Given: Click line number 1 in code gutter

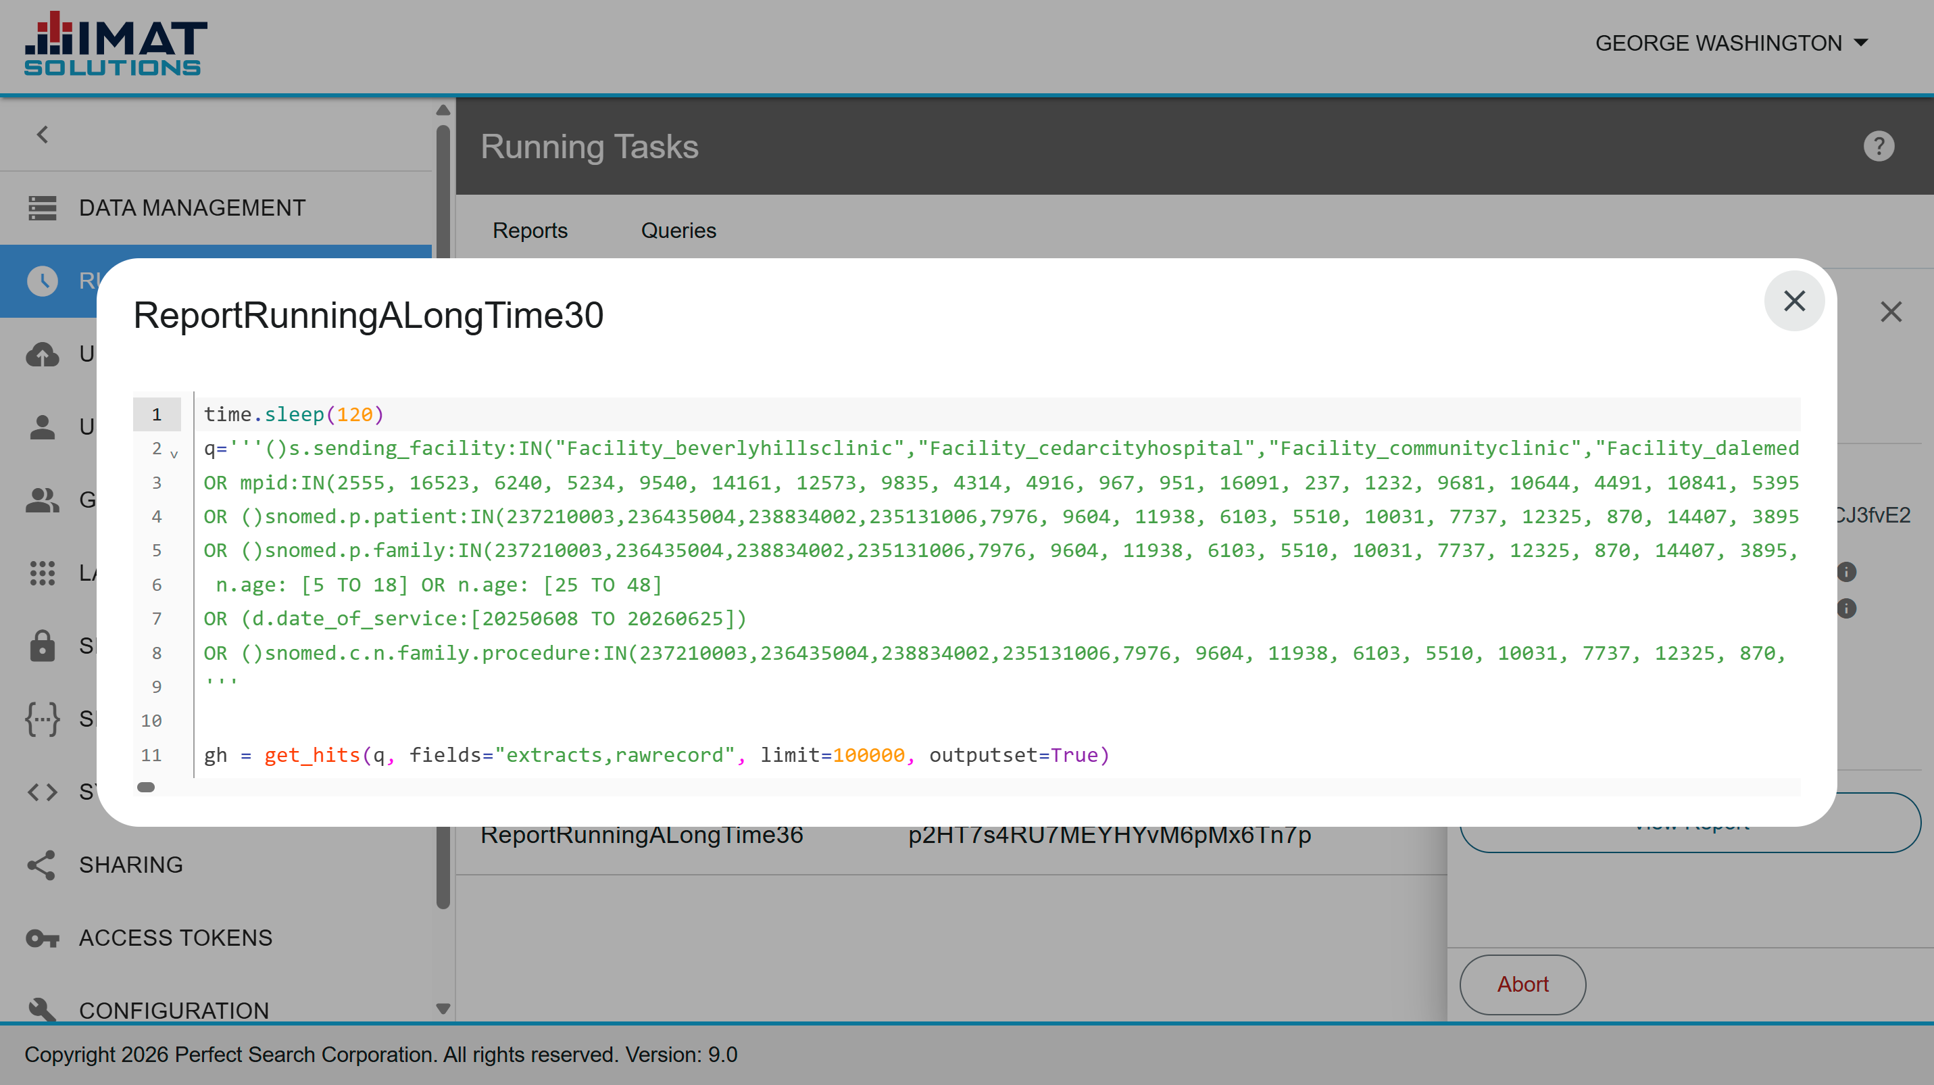Looking at the screenshot, I should click(x=156, y=414).
